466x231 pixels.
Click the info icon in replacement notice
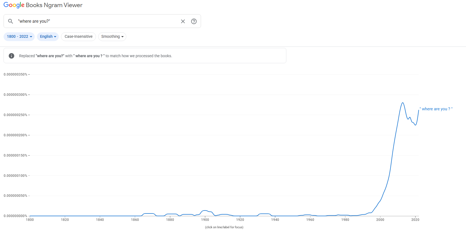point(11,56)
